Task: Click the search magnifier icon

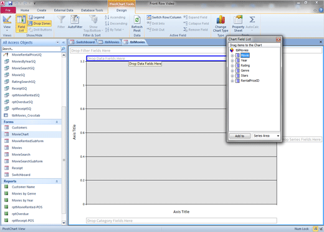Action: (x=63, y=49)
